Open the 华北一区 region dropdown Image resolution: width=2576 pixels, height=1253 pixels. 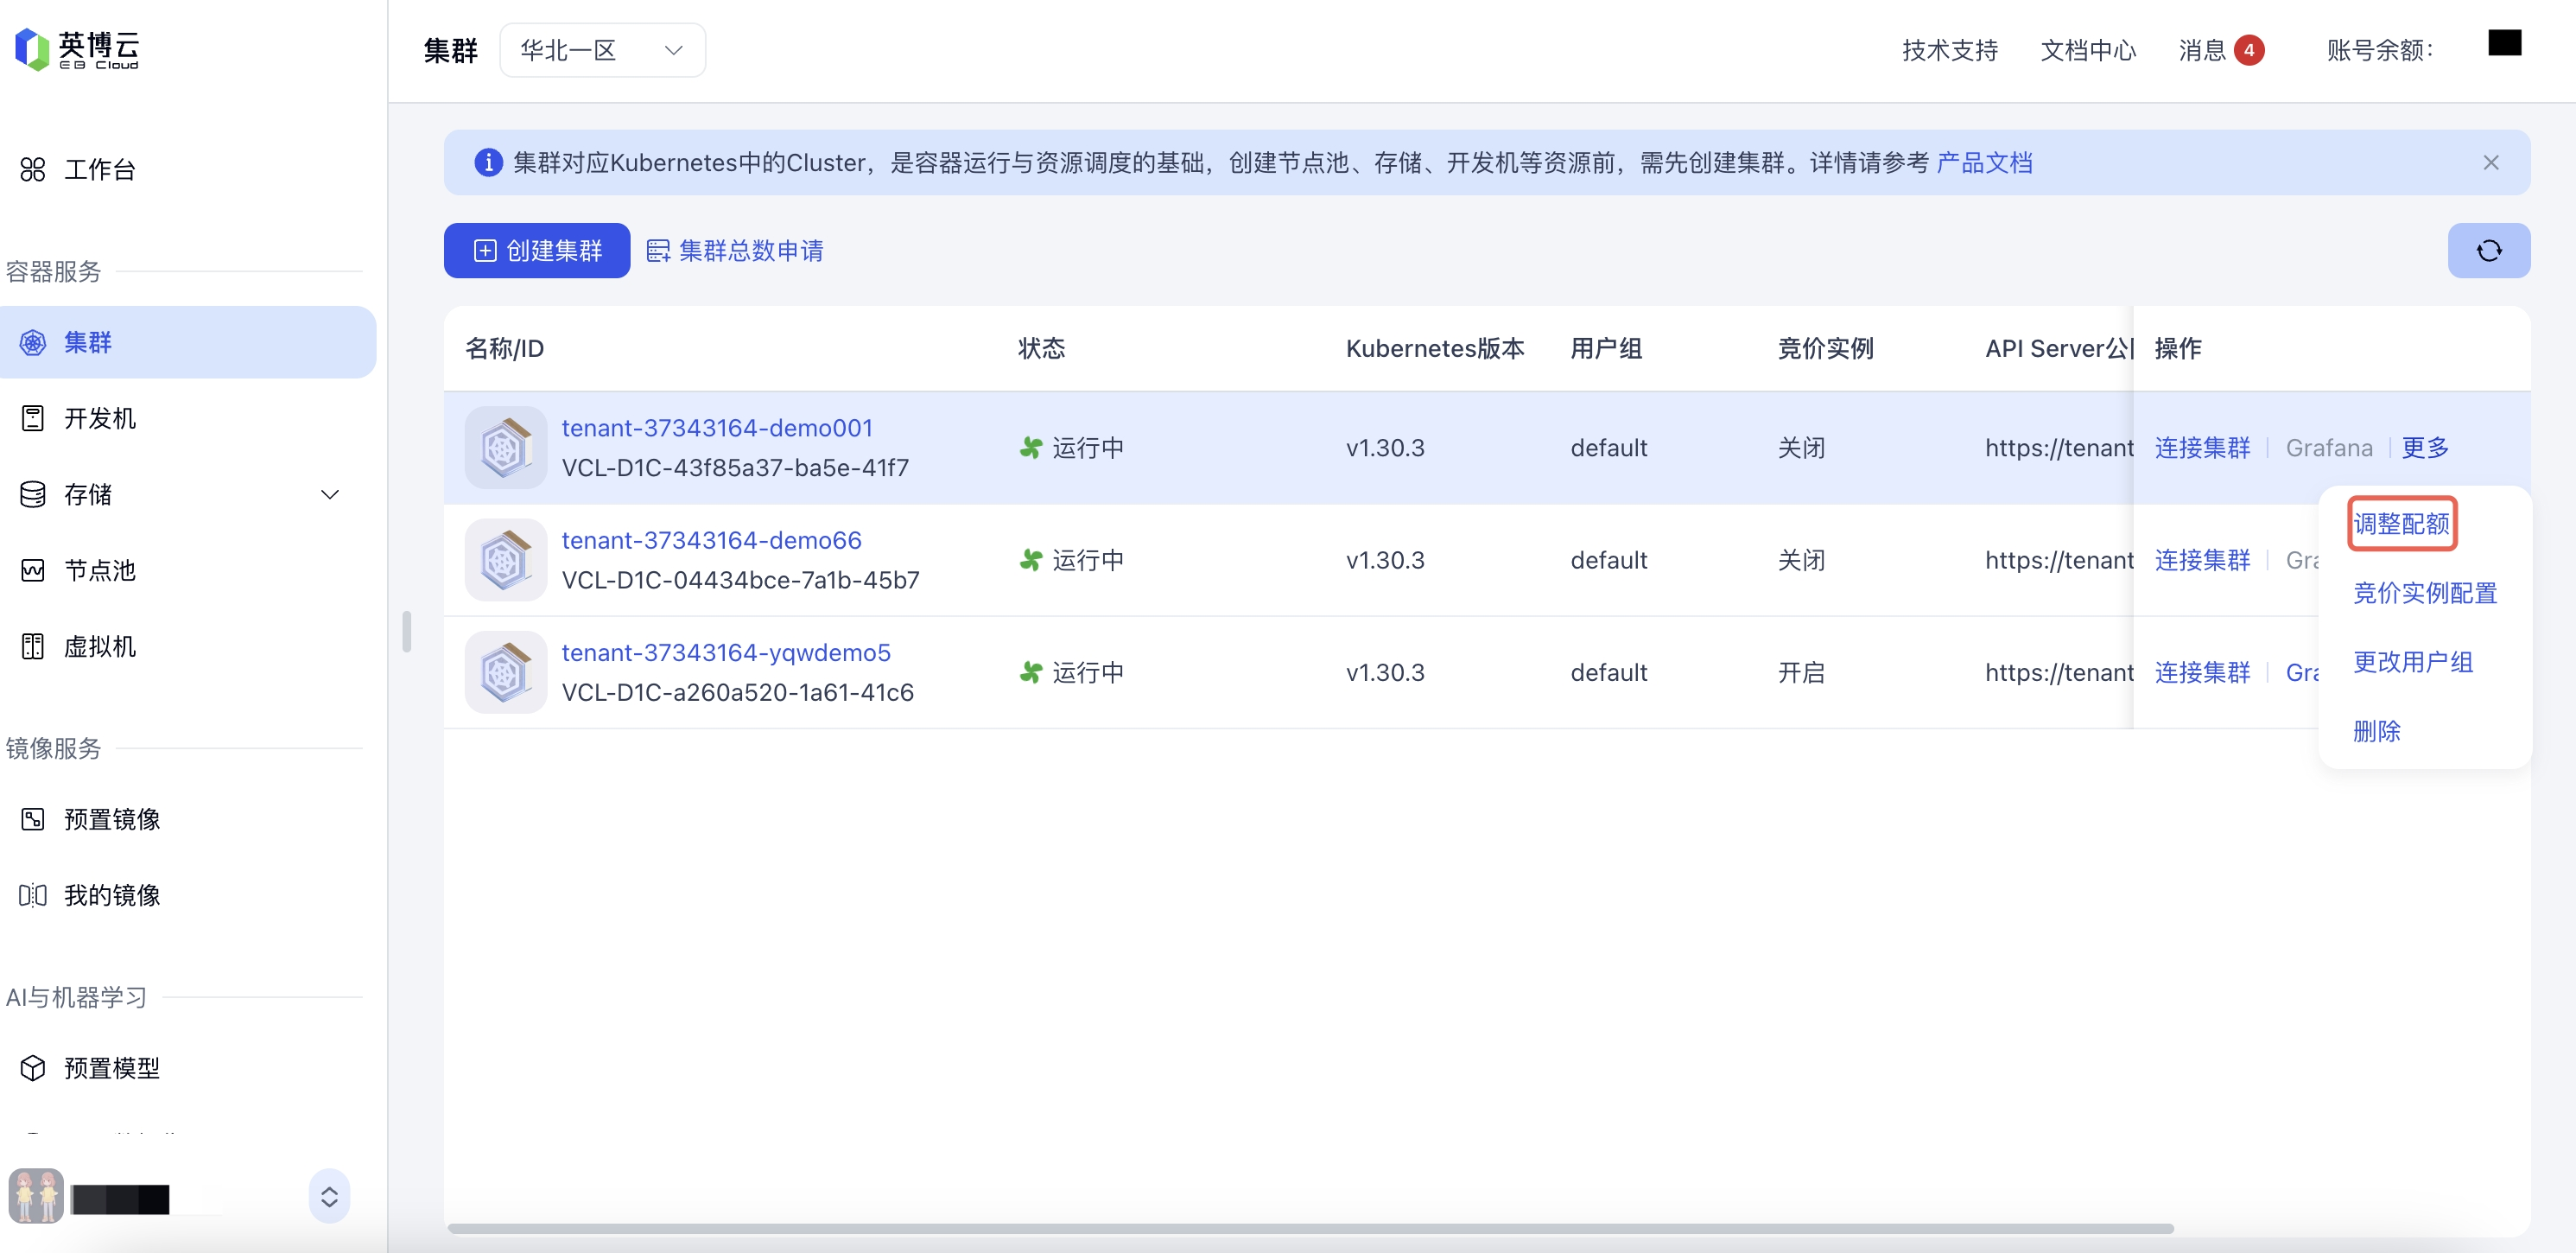tap(602, 50)
